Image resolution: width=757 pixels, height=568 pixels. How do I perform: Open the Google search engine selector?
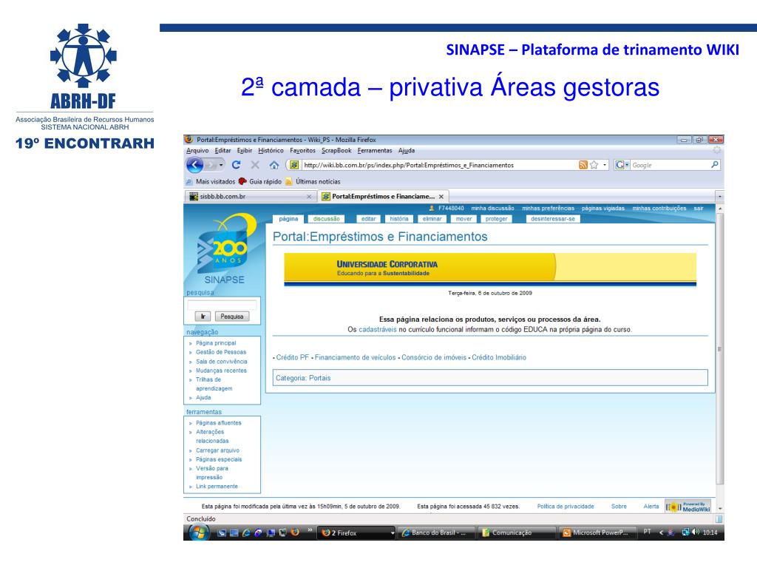pyautogui.click(x=622, y=165)
